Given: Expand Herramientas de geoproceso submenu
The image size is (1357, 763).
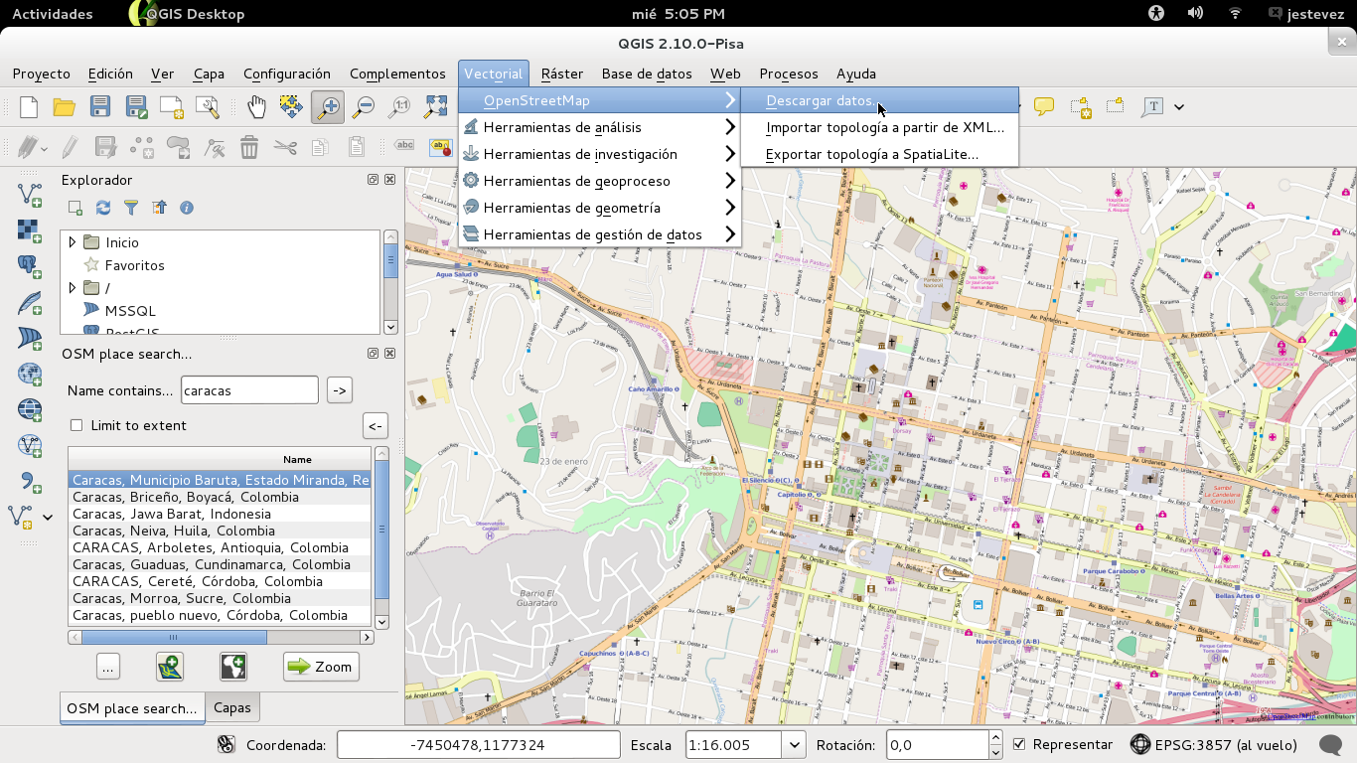Looking at the screenshot, I should 599,181.
